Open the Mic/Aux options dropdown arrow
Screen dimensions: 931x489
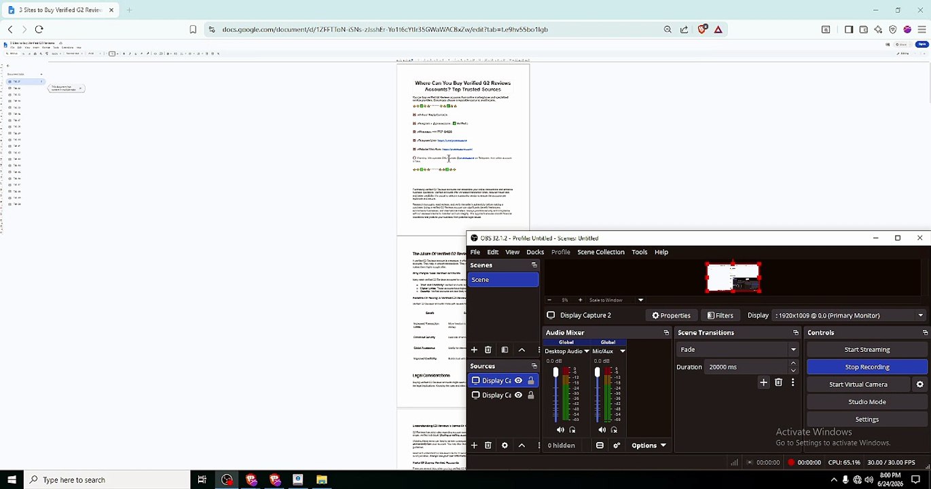[x=622, y=351]
